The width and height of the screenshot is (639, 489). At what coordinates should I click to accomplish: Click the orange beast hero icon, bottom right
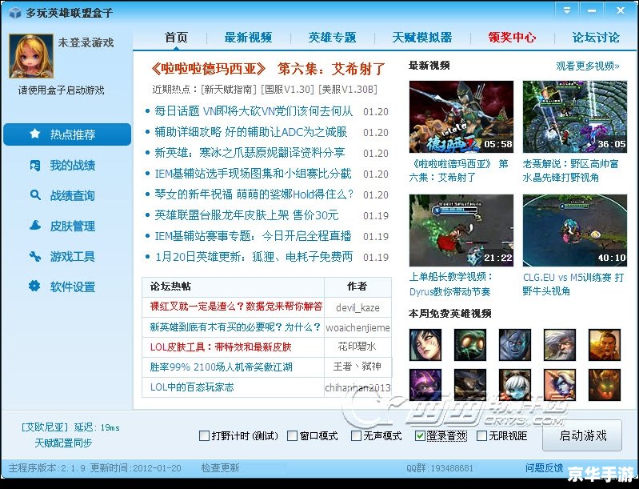[605, 385]
